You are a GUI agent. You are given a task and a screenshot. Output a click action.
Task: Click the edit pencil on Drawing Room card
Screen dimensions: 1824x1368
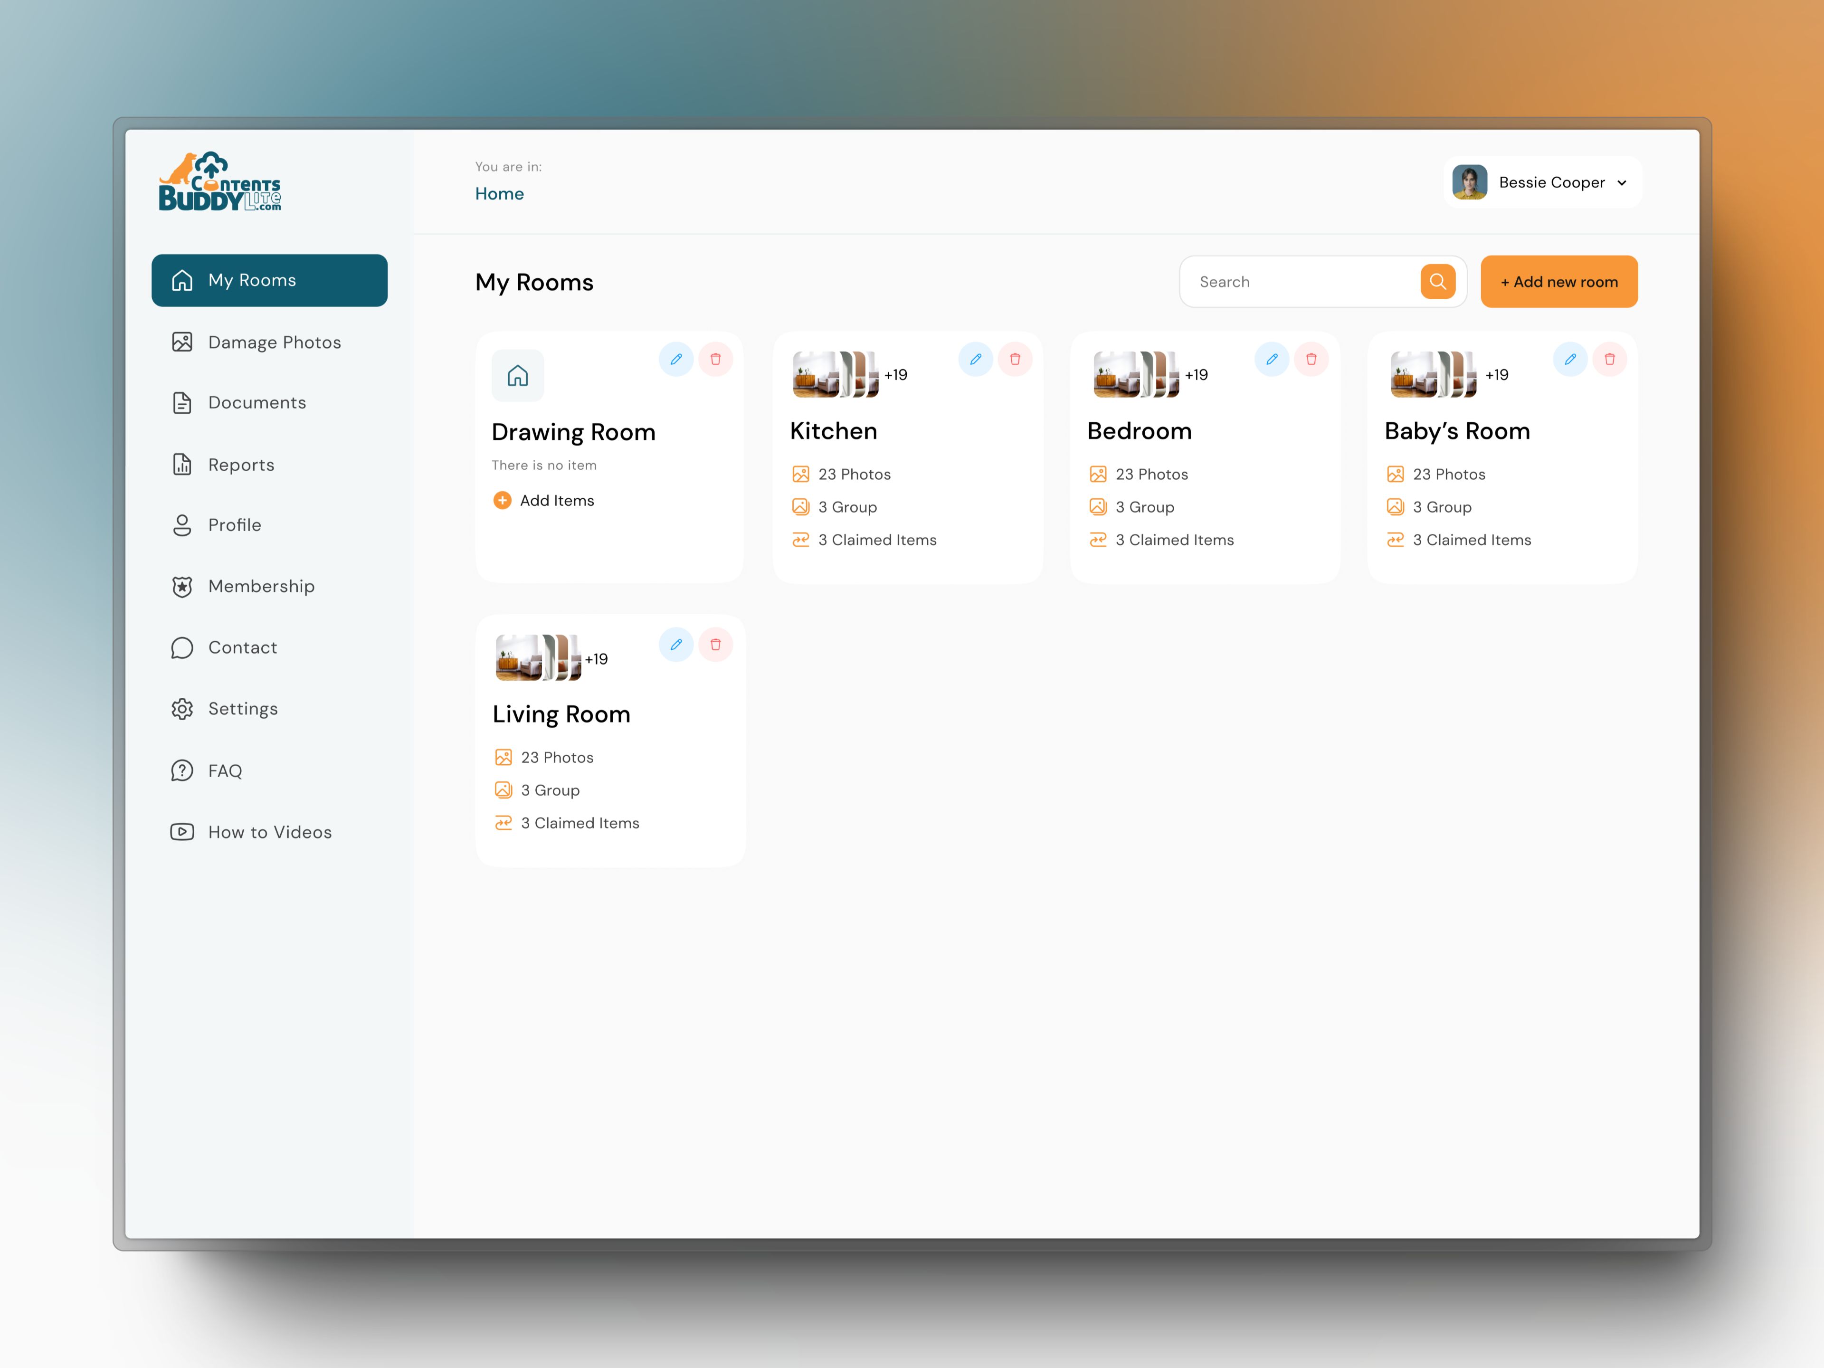point(676,360)
